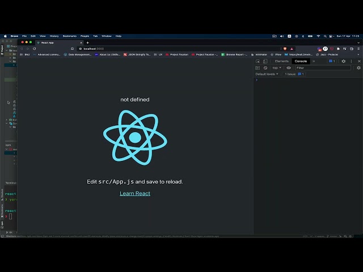Open the tab search chevron at right of tab strip
Viewport: 363px width, 272px height.
point(358,43)
